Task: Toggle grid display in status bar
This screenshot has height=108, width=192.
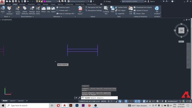Action: 109,101
